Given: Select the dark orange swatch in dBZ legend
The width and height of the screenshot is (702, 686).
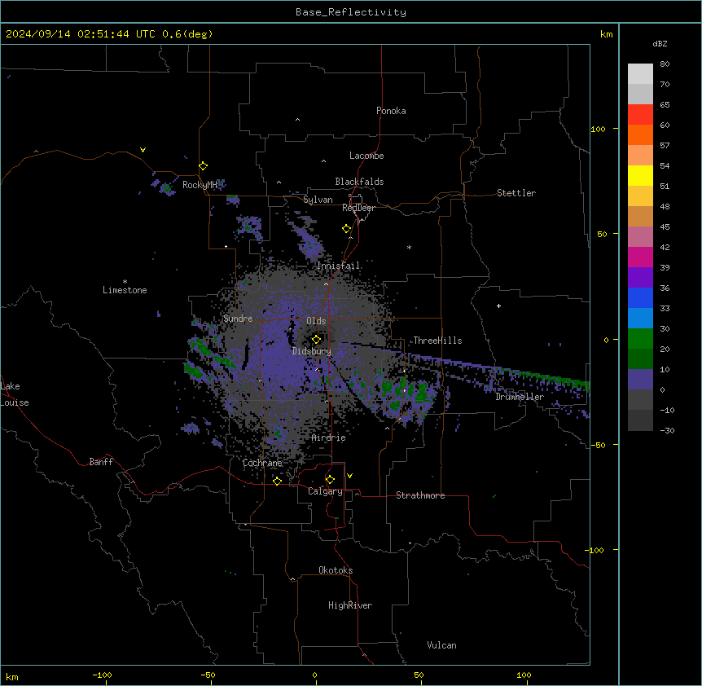Looking at the screenshot, I should point(640,134).
